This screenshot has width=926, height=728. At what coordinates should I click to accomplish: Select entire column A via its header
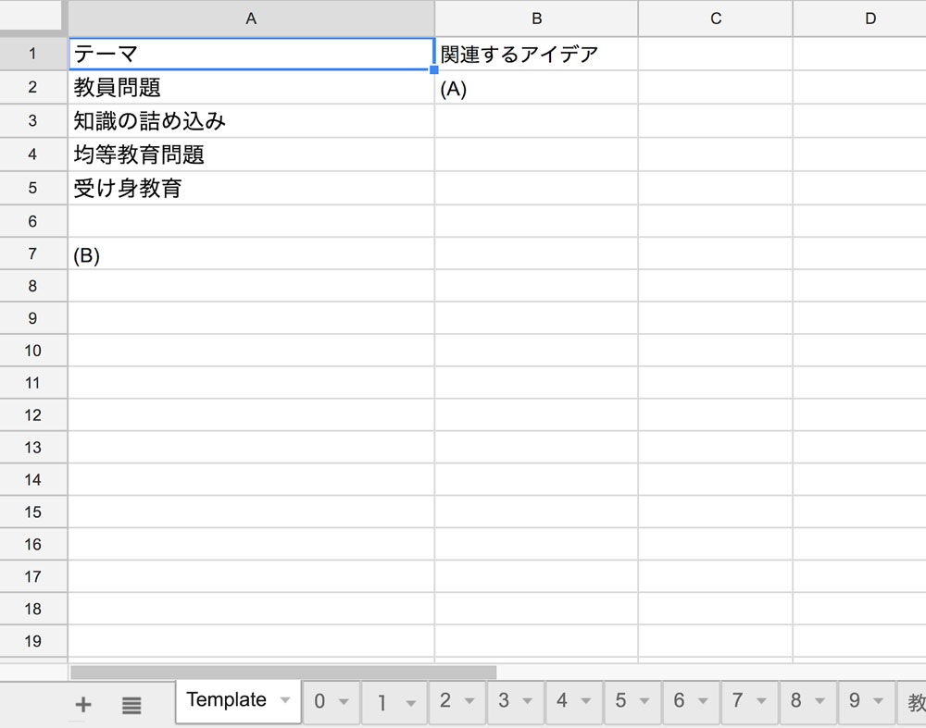point(251,19)
